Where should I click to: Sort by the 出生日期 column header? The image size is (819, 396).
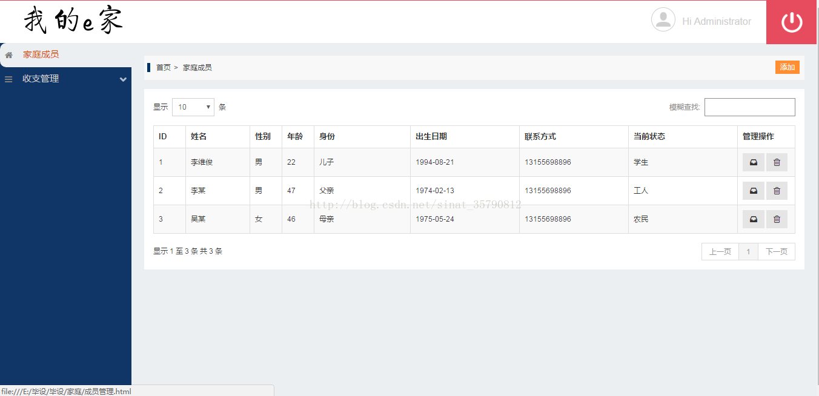tap(465, 137)
